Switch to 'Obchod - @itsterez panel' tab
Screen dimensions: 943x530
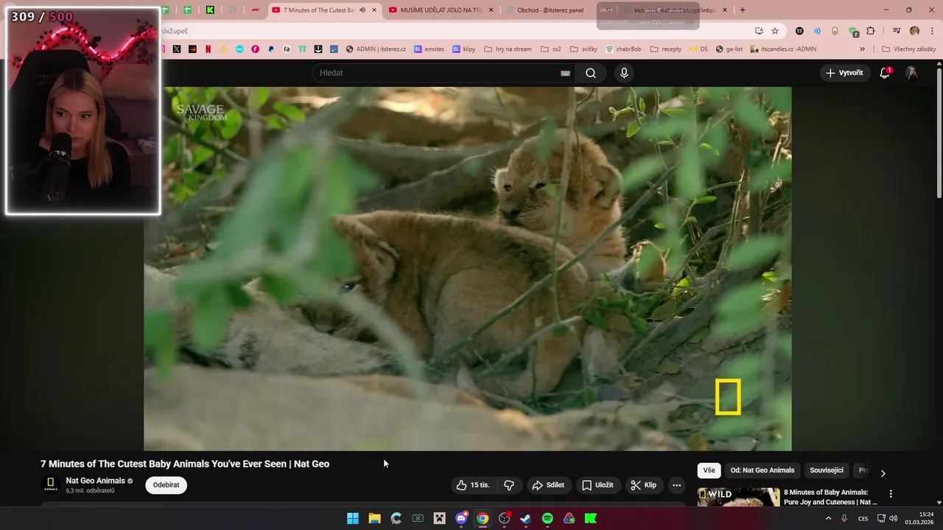[549, 10]
